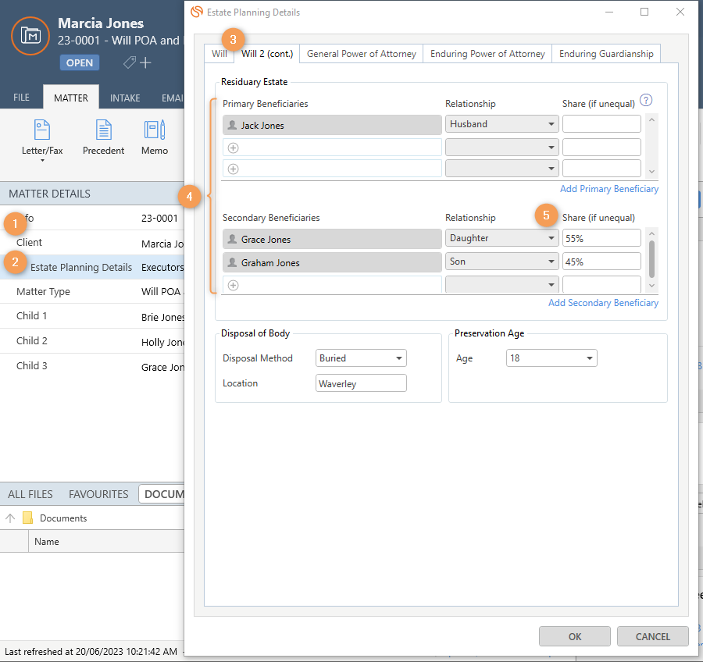Add person in empty secondary beneficiary row
The image size is (703, 662).
click(233, 285)
